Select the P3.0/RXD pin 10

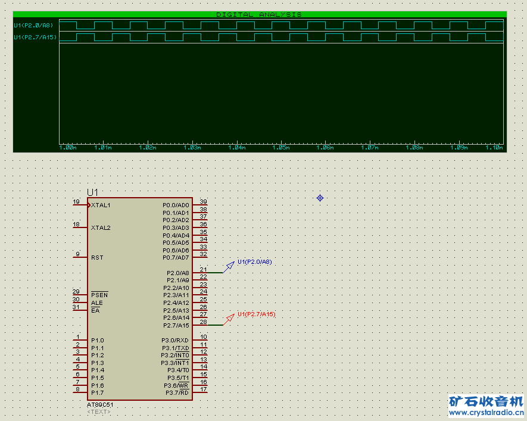(200, 340)
